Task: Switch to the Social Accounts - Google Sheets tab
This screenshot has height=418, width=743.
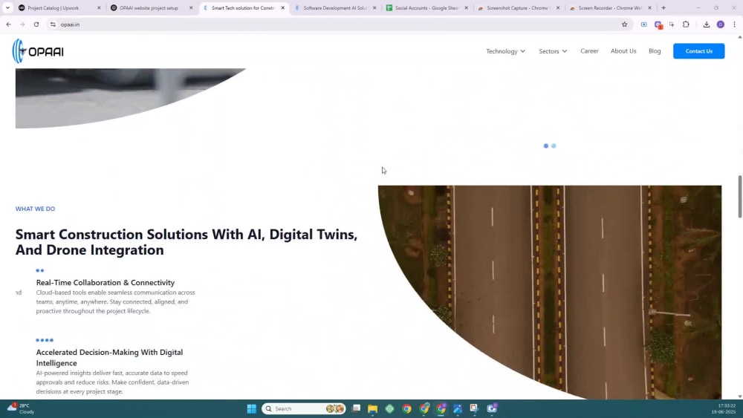Action: tap(427, 7)
